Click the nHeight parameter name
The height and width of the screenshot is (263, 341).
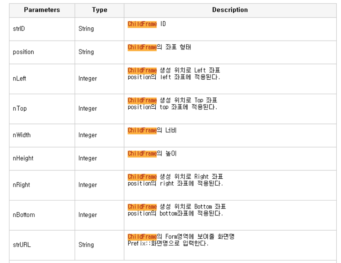tap(23, 158)
